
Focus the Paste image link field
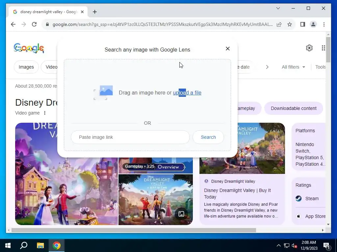(x=130, y=137)
